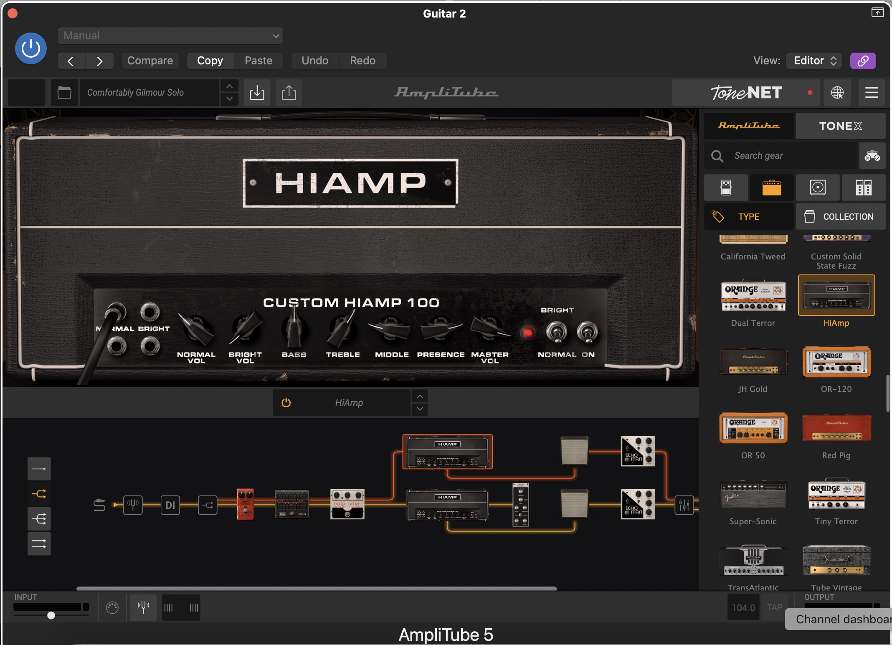Select the stomp pedal gear category icon

(x=726, y=188)
